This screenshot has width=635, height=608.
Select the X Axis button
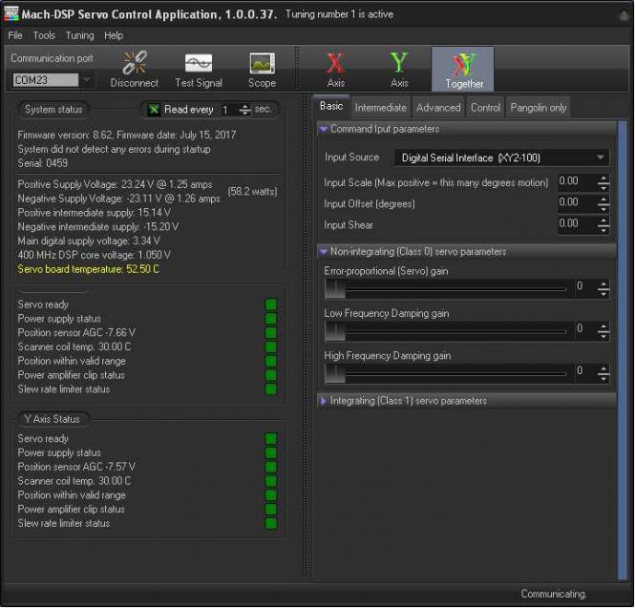click(336, 70)
